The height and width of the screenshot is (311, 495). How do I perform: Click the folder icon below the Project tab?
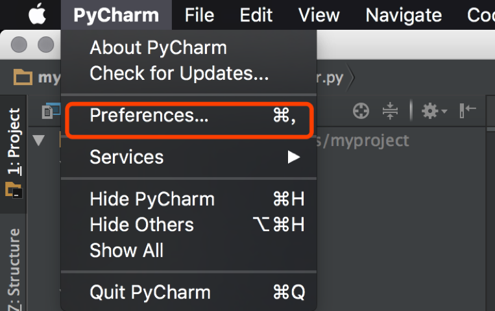(14, 190)
